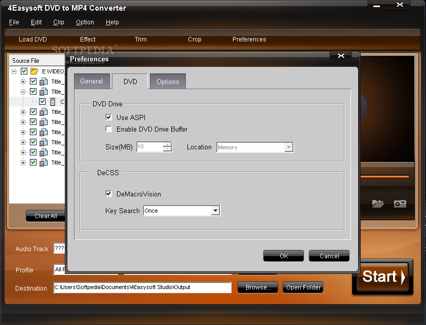Open the Location Memory dropdown
This screenshot has width=426, height=325.
[289, 147]
